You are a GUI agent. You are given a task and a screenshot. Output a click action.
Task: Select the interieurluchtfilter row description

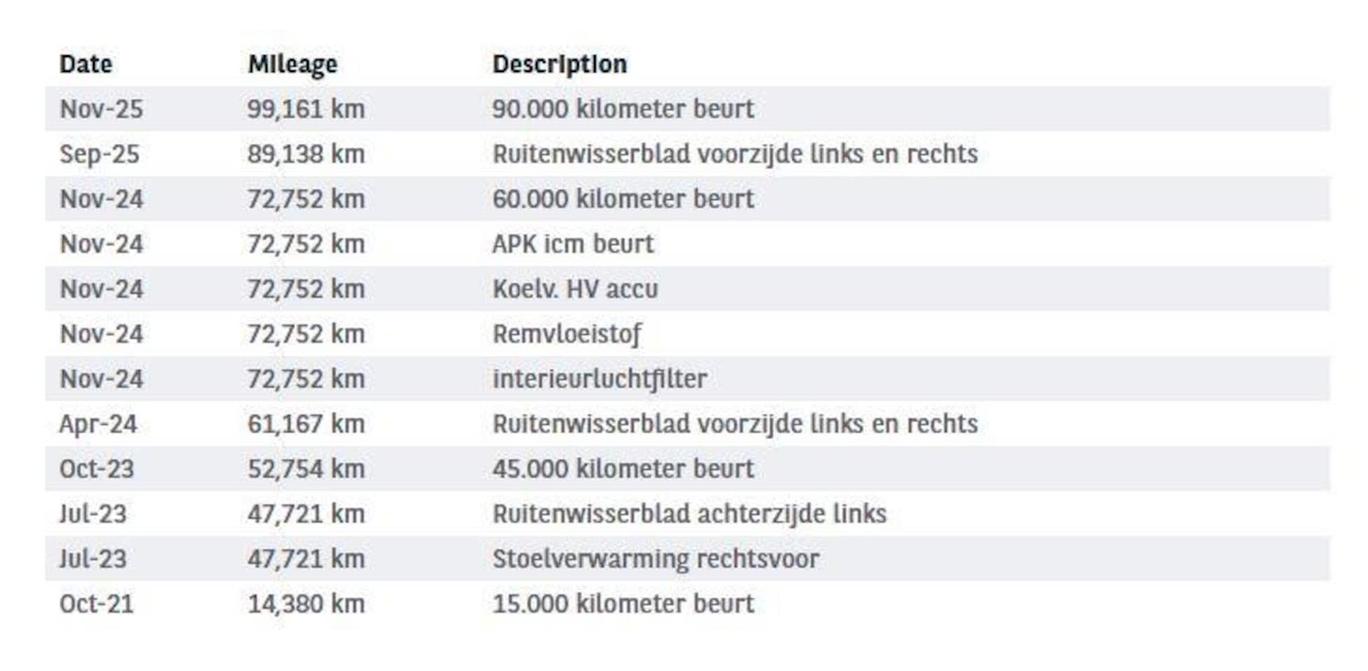click(x=600, y=379)
